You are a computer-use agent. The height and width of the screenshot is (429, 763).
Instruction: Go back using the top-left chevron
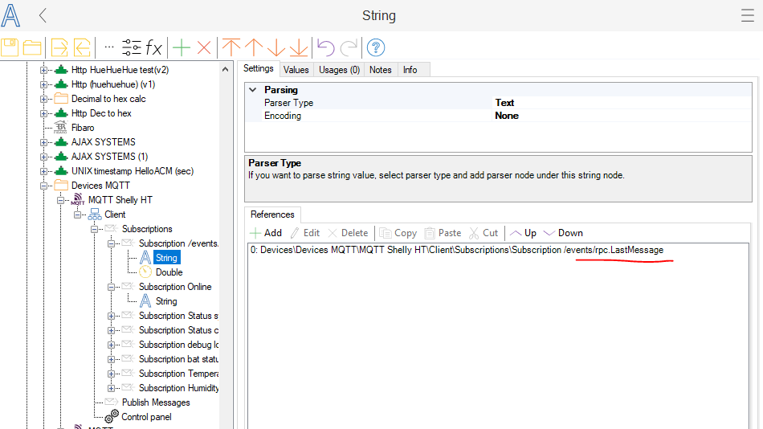[x=43, y=15]
